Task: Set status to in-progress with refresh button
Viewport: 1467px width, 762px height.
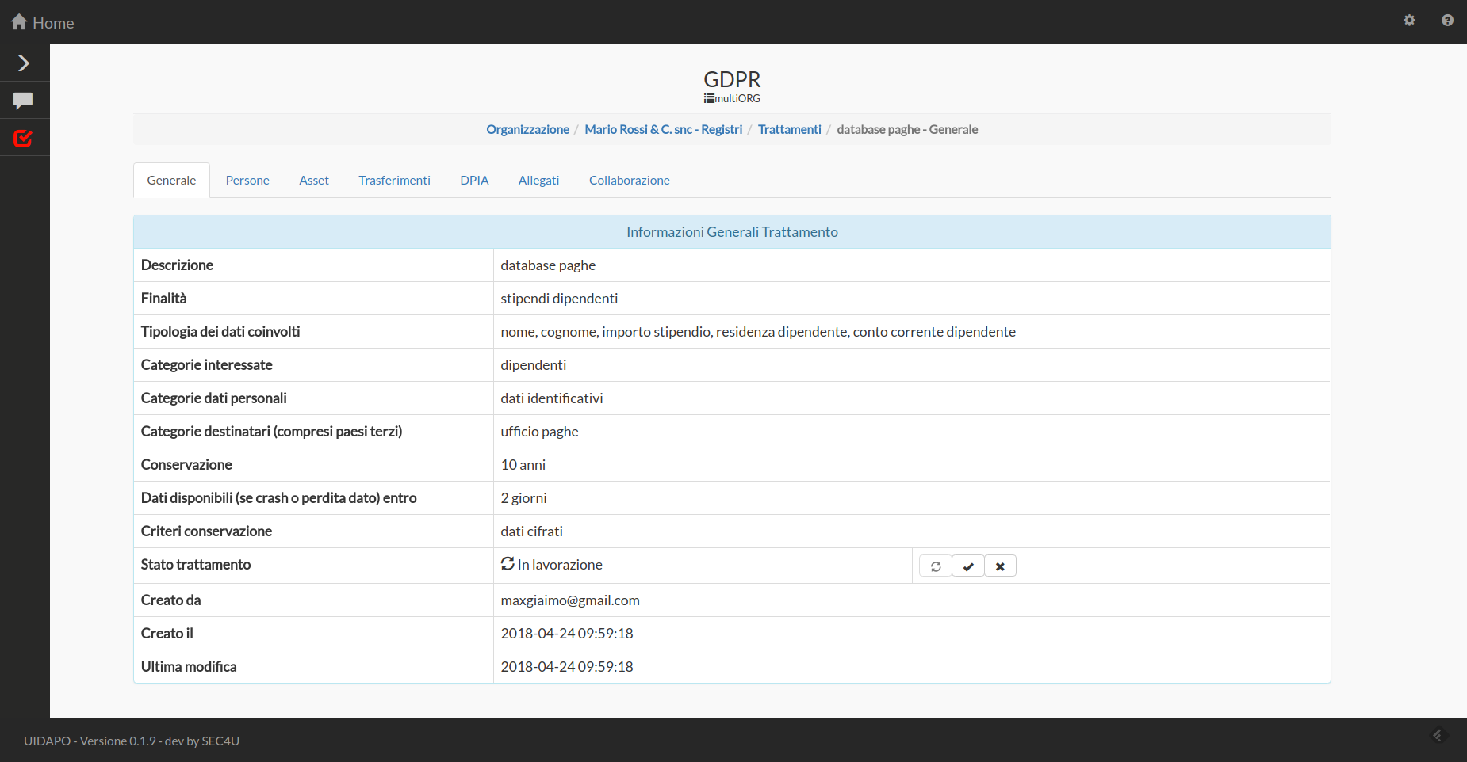Action: [936, 566]
